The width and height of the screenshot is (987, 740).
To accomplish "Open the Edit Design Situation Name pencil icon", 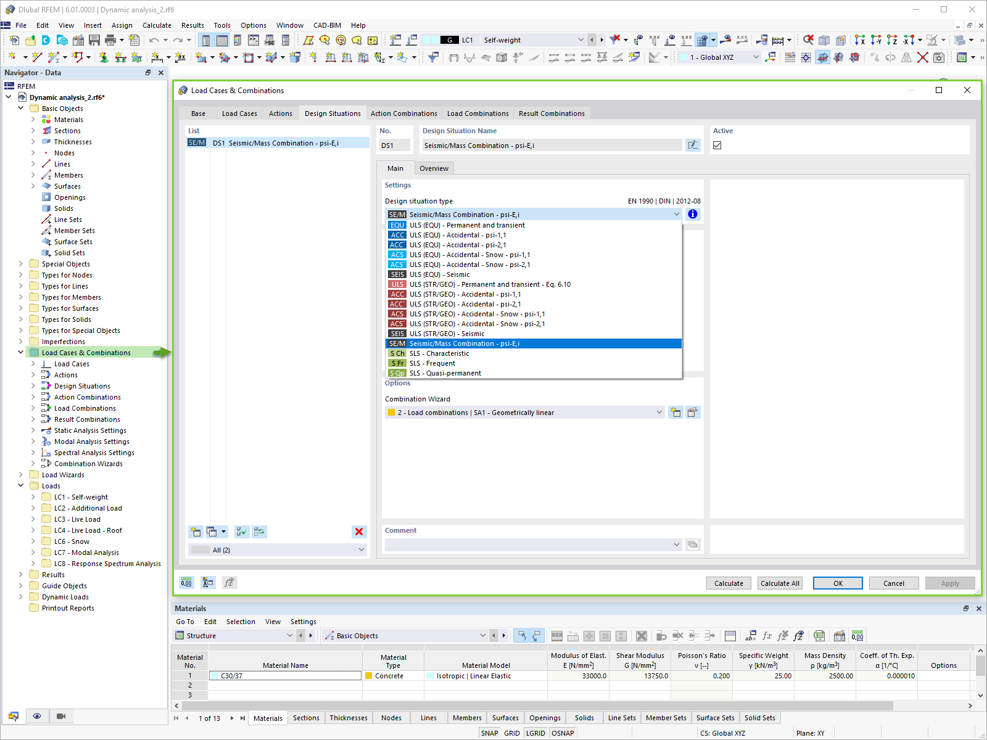I will point(693,145).
